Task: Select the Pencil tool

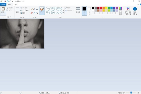Action: pos(32,9)
